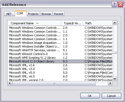Viewport: 125px width, 102px height.
Task: Click the horizontal scrollbar right arrow
Action: tap(110, 83)
